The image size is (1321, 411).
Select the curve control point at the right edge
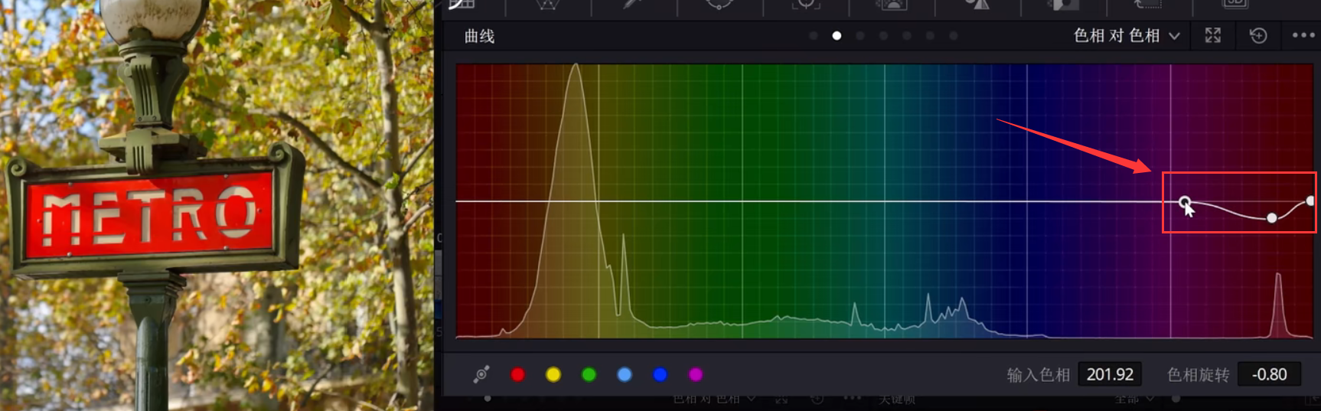1310,201
